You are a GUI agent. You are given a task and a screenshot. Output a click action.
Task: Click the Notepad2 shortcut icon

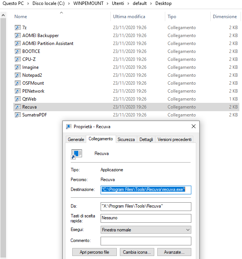click(x=18, y=75)
